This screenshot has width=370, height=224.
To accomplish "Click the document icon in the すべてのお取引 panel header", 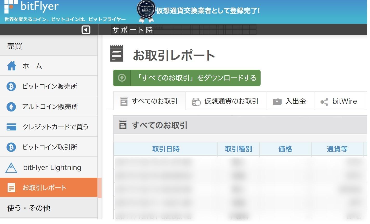I will pyautogui.click(x=123, y=125).
